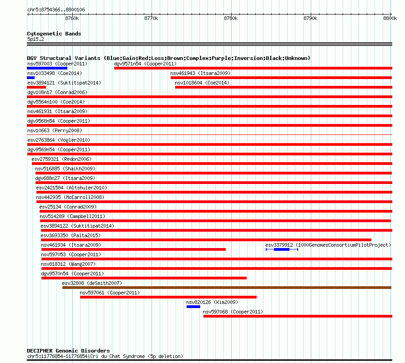Viewport: 405px width, 363px height.
Task: Click nsv461934 (Itsara2009) label
Action: click(71, 245)
